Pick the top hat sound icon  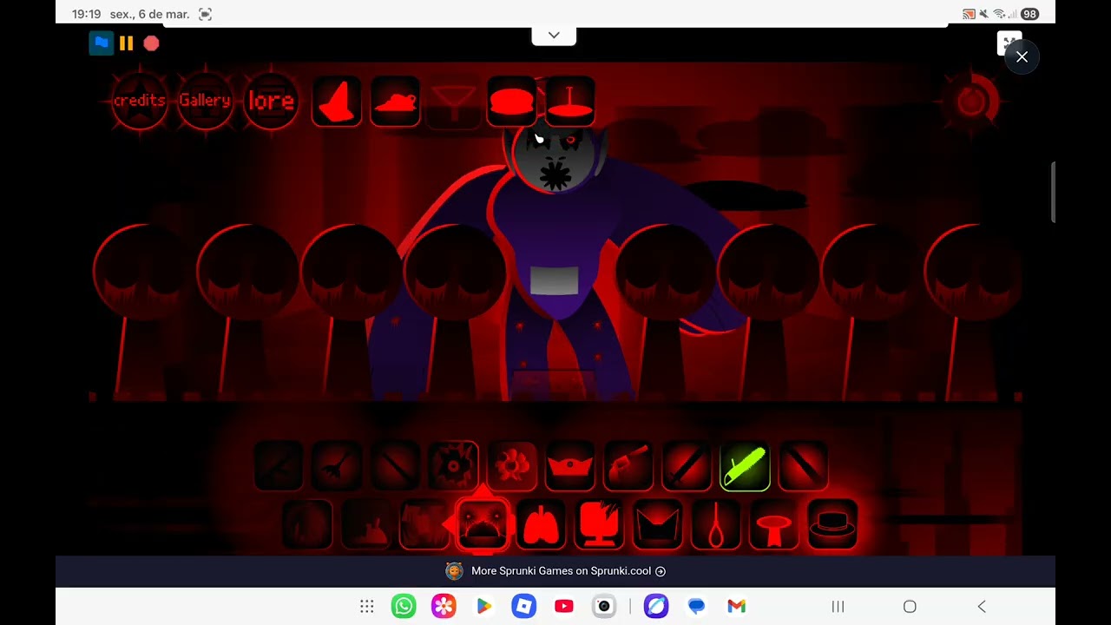[832, 525]
